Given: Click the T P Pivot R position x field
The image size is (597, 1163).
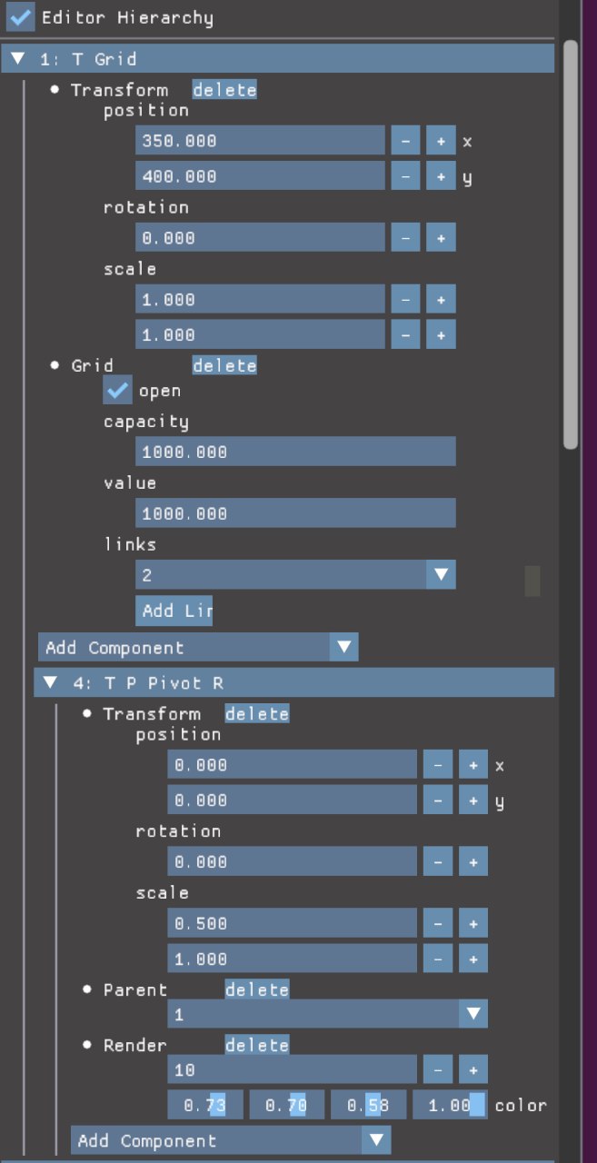Looking at the screenshot, I should (293, 765).
